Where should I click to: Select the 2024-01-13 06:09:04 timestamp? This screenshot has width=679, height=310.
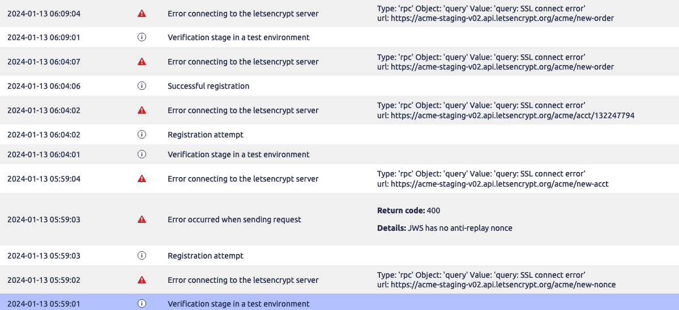(44, 14)
